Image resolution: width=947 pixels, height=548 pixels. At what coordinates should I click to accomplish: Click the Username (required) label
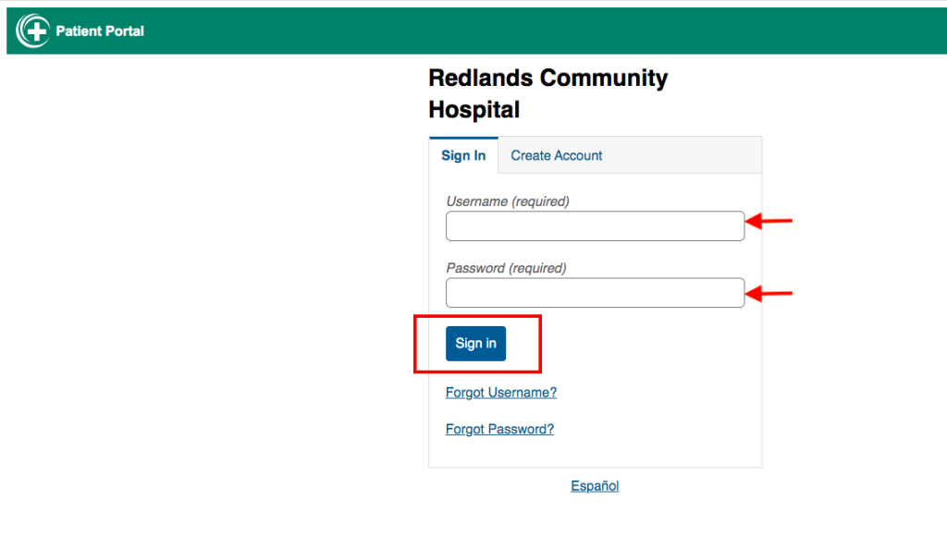508,201
